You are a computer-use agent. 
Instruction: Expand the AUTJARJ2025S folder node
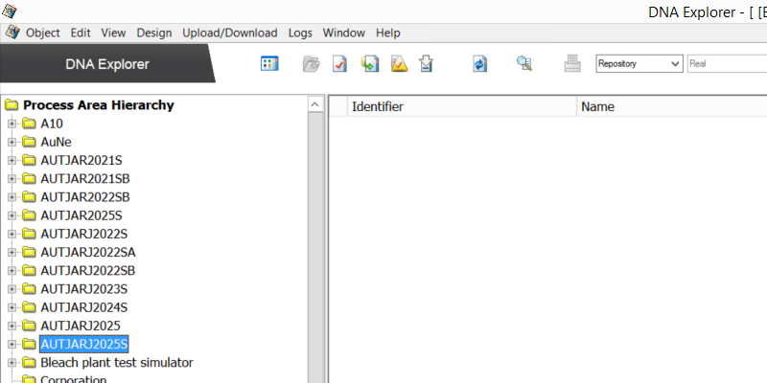coord(12,344)
